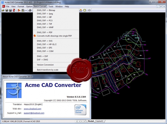Click the register user toolbar icon

(81, 10)
